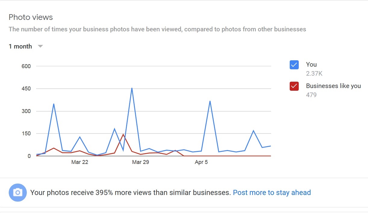Click the 600 y-axis label
Screen dimensions: 368x217
pos(26,66)
